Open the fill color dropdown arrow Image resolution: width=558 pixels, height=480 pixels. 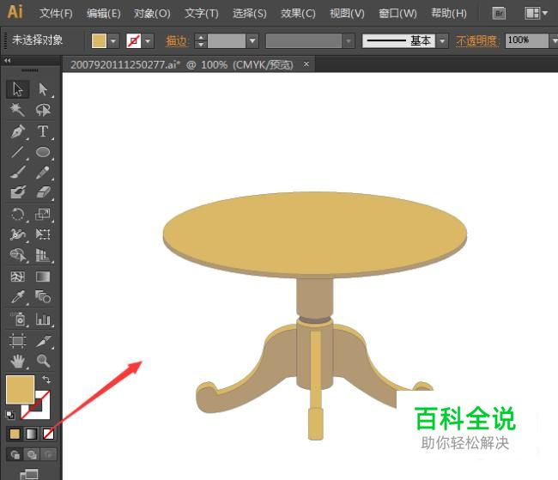point(113,41)
